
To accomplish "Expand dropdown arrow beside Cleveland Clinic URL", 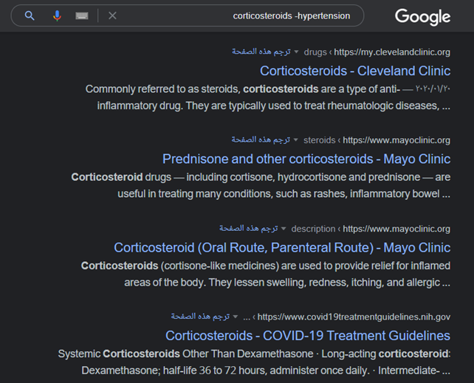I will 297,52.
